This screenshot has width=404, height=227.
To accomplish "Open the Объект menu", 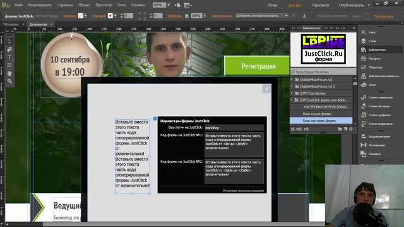I will click(84, 5).
